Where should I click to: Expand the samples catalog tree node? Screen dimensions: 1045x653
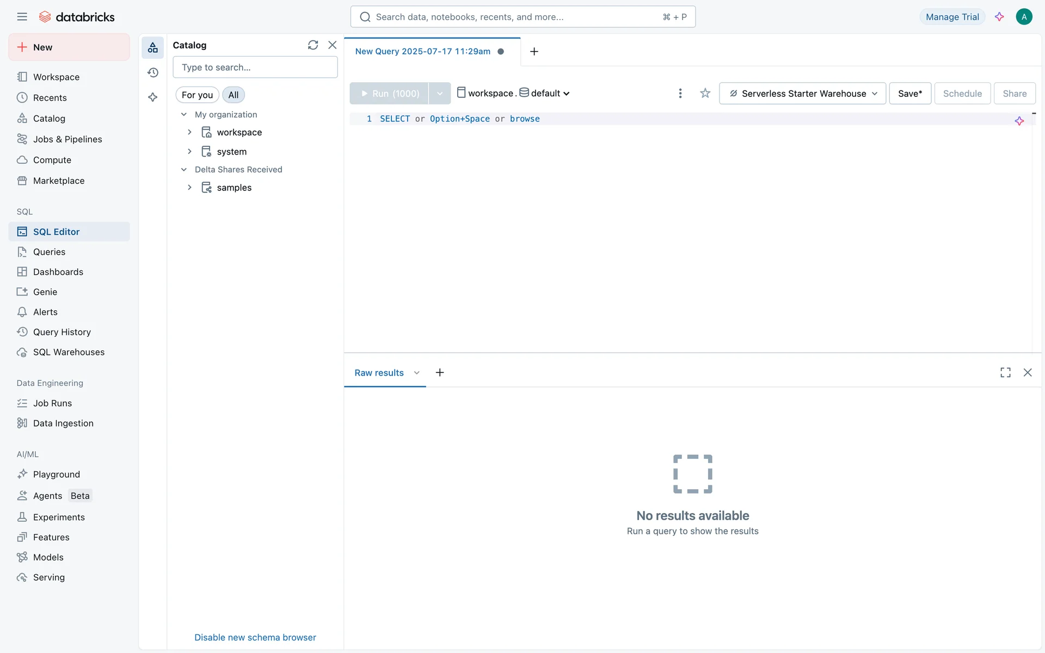point(189,188)
